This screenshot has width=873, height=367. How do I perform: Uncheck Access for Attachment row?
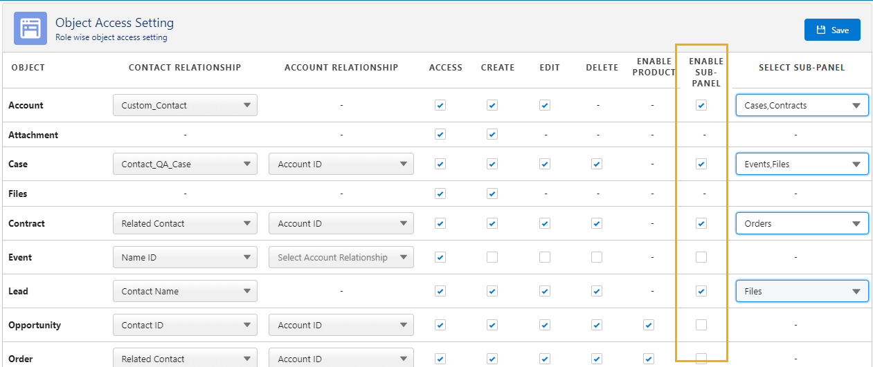click(x=440, y=134)
